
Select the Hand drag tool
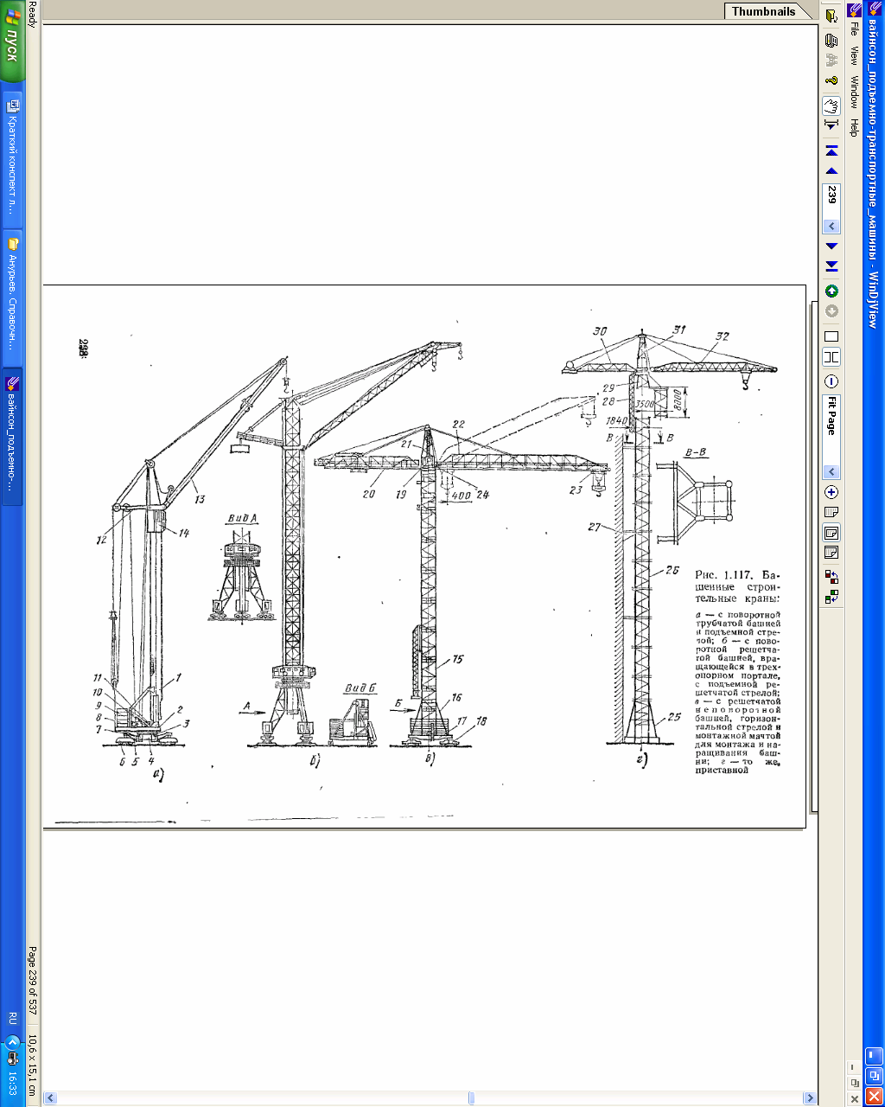pyautogui.click(x=831, y=106)
